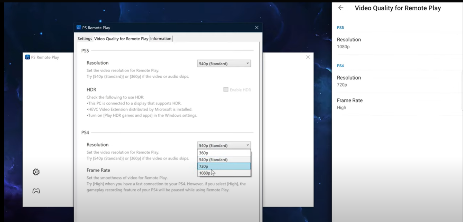Click PS4 header in mobile panel
The width and height of the screenshot is (463, 222).
coord(340,66)
